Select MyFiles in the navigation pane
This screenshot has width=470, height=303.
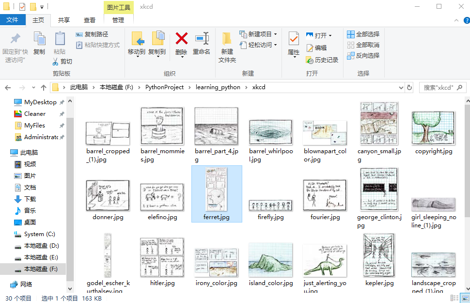coord(34,126)
